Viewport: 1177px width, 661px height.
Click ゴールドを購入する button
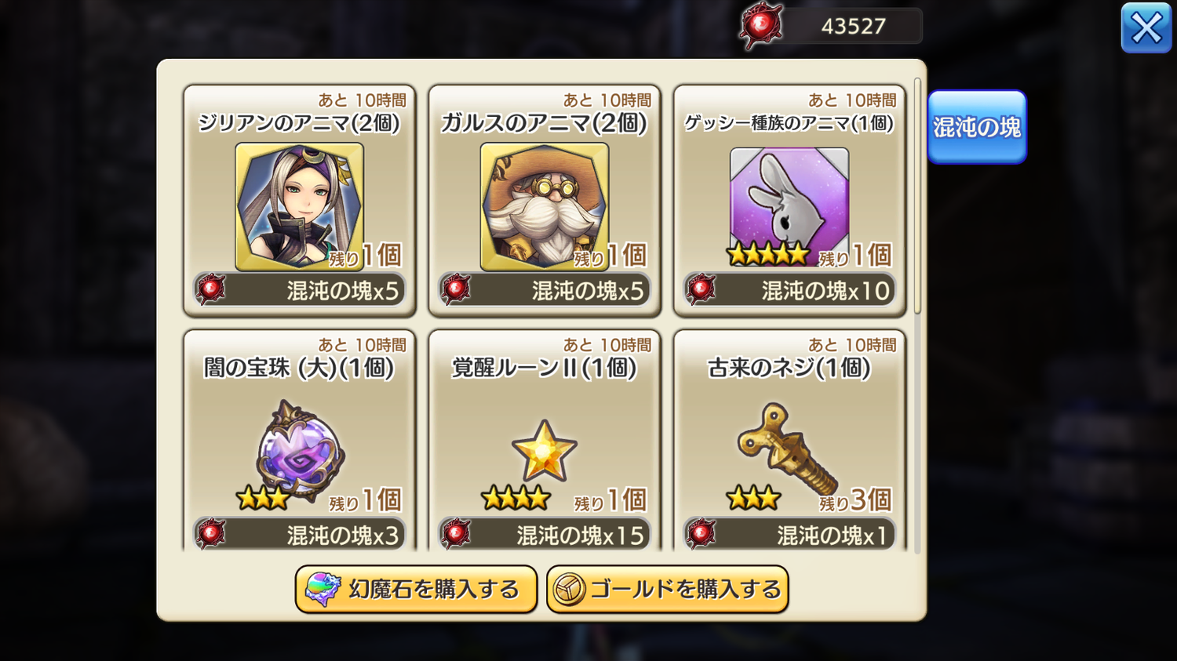tap(668, 590)
